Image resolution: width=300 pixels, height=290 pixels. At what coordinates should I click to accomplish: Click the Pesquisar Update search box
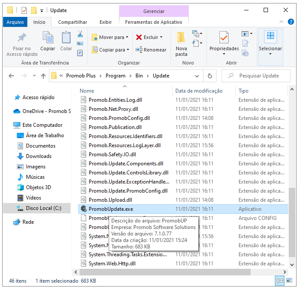click(256, 76)
